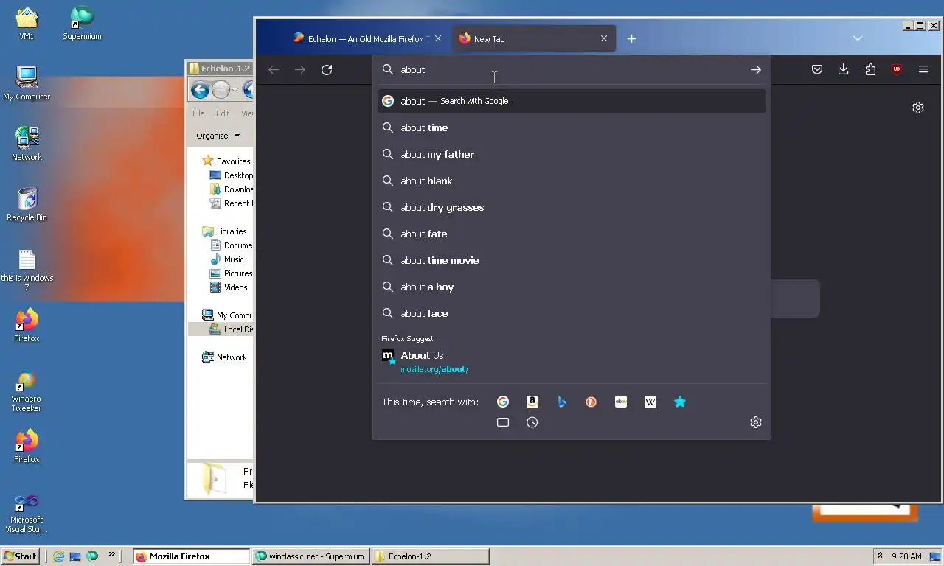Switch to the New Tab tab
This screenshot has height=566, width=944.
(532, 38)
